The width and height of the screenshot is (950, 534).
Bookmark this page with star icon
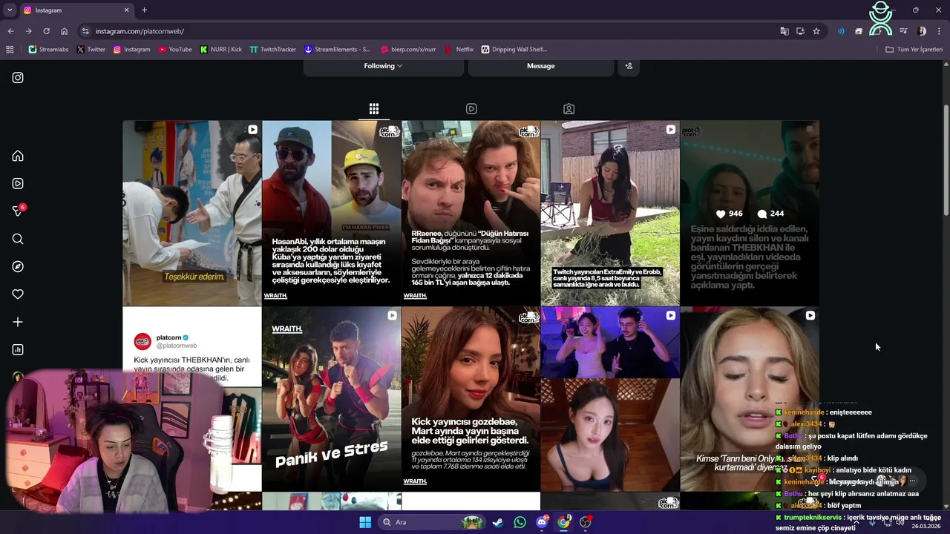coord(816,31)
